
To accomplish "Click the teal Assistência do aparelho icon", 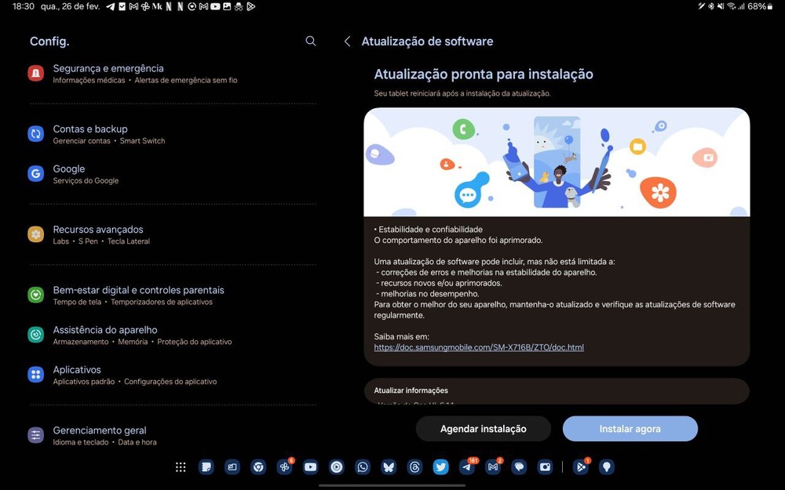I will click(x=35, y=335).
